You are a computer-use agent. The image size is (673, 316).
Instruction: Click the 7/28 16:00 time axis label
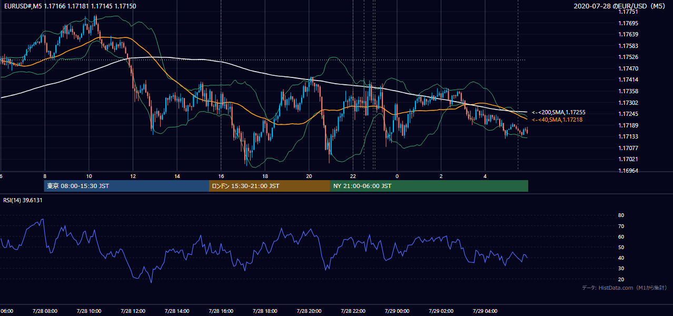[221, 311]
